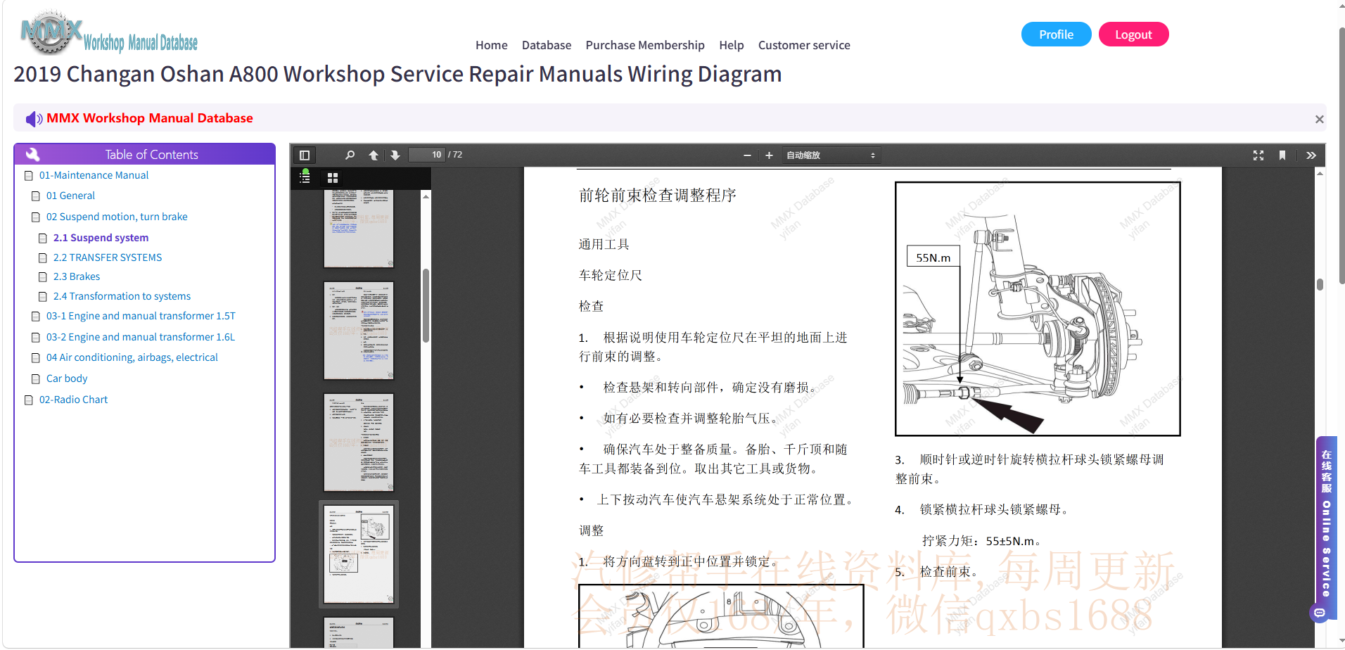Zoom out with the minus button
Screen dimensions: 1345x650
(747, 155)
